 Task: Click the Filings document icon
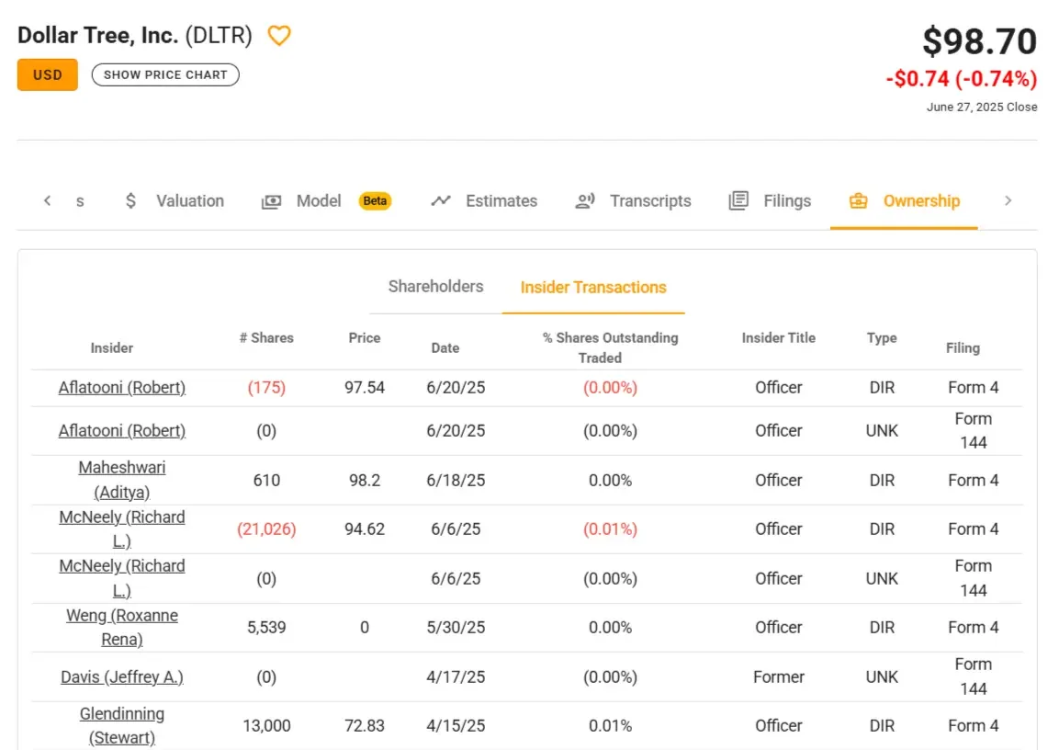tap(738, 200)
